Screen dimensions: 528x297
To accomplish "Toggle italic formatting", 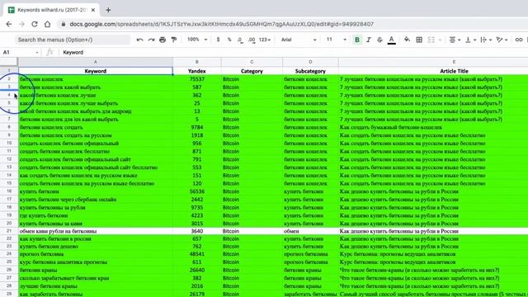I will click(x=369, y=40).
